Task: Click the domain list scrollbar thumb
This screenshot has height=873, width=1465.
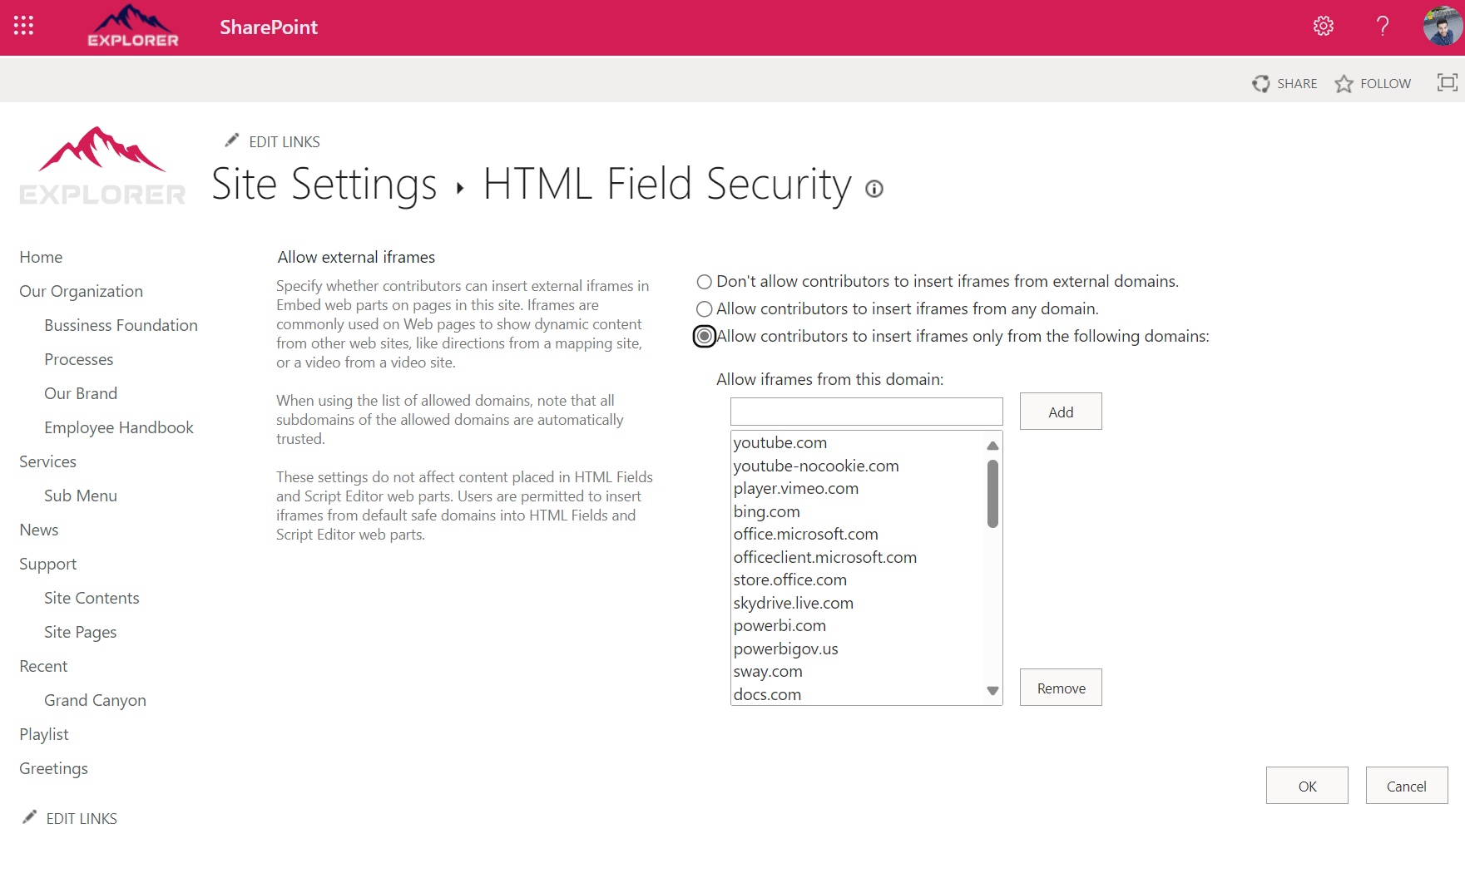Action: (992, 494)
